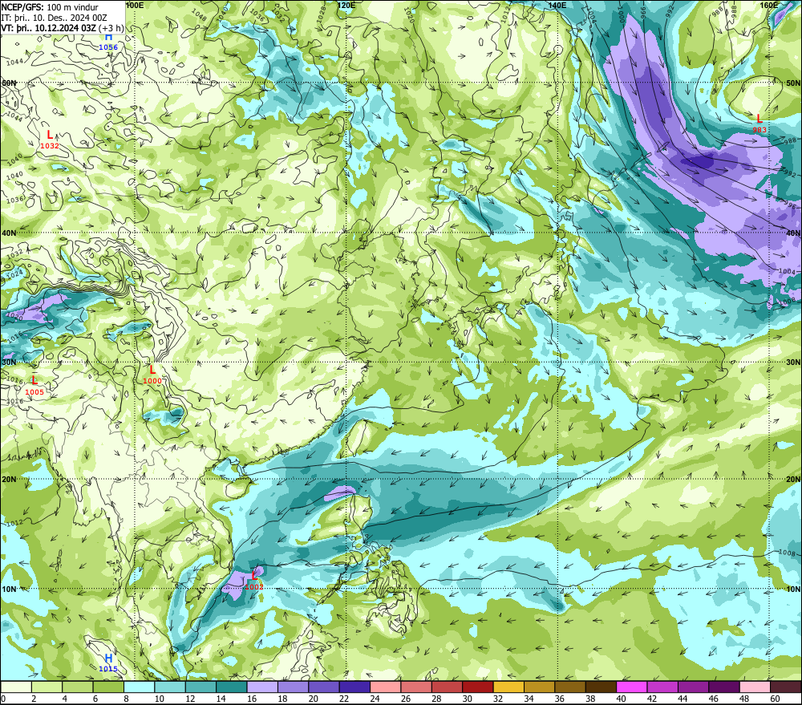Click the bright magenta 40–42 legend swatch
The width and height of the screenshot is (802, 705).
click(632, 687)
